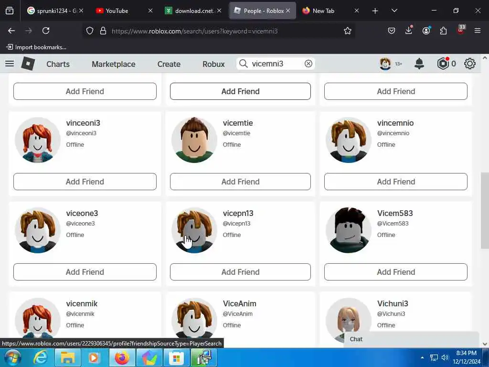Viewport: 489px width, 367px height.
Task: Open the Roblox settings gear
Action: point(469,64)
